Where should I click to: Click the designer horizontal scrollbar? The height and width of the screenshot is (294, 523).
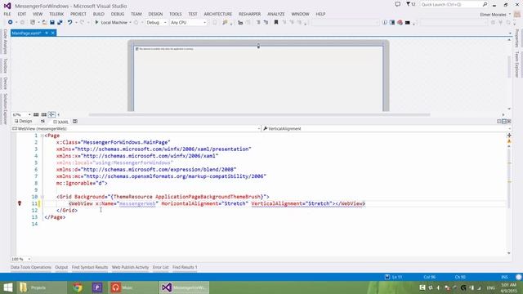[x=259, y=114]
